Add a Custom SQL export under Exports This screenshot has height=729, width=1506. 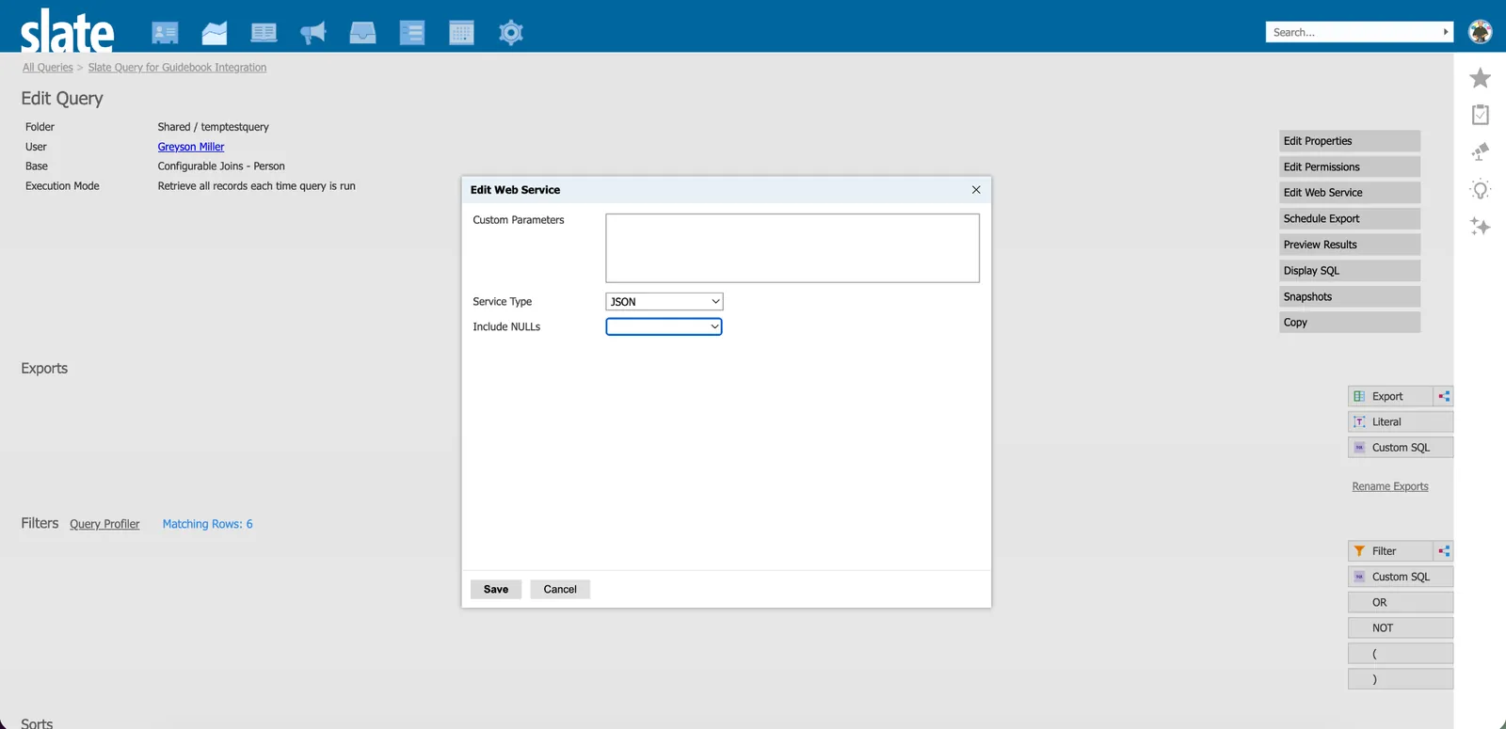(1401, 448)
